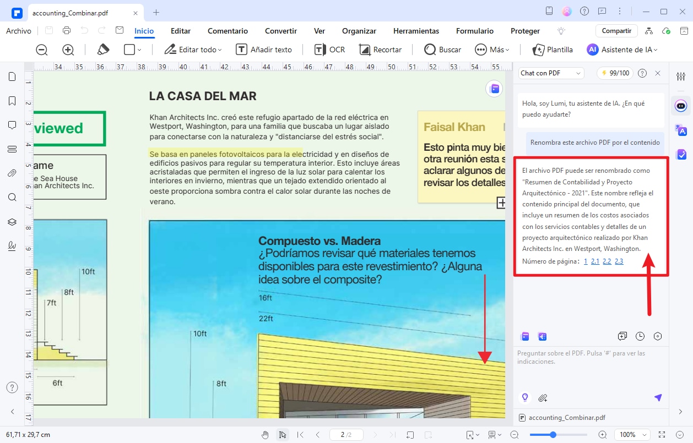Go to the previous page using the status bar arrow
This screenshot has width=693, height=443.
tap(318, 435)
